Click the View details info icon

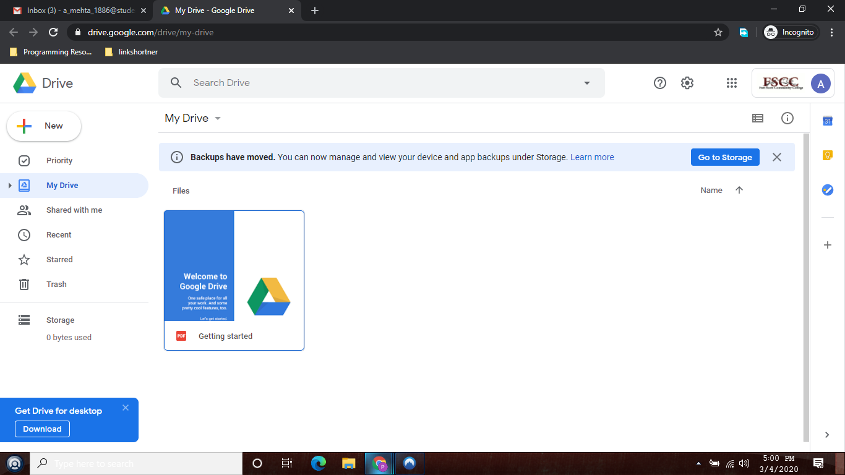point(787,118)
